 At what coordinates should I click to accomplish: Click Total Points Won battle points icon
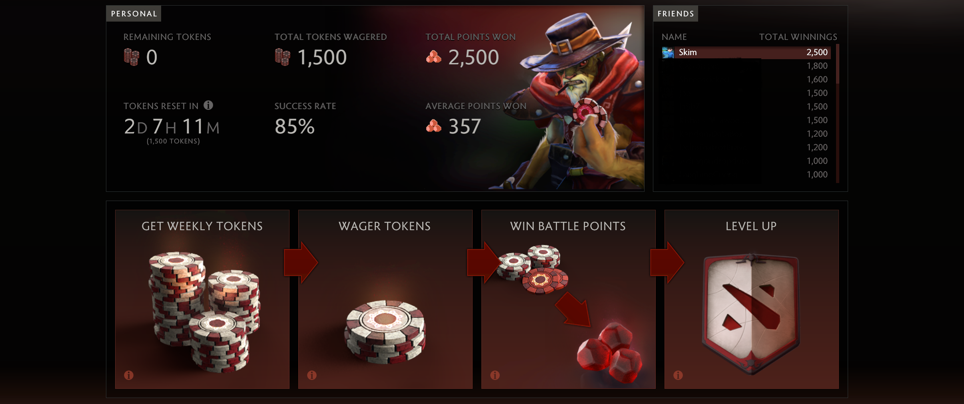(x=434, y=57)
